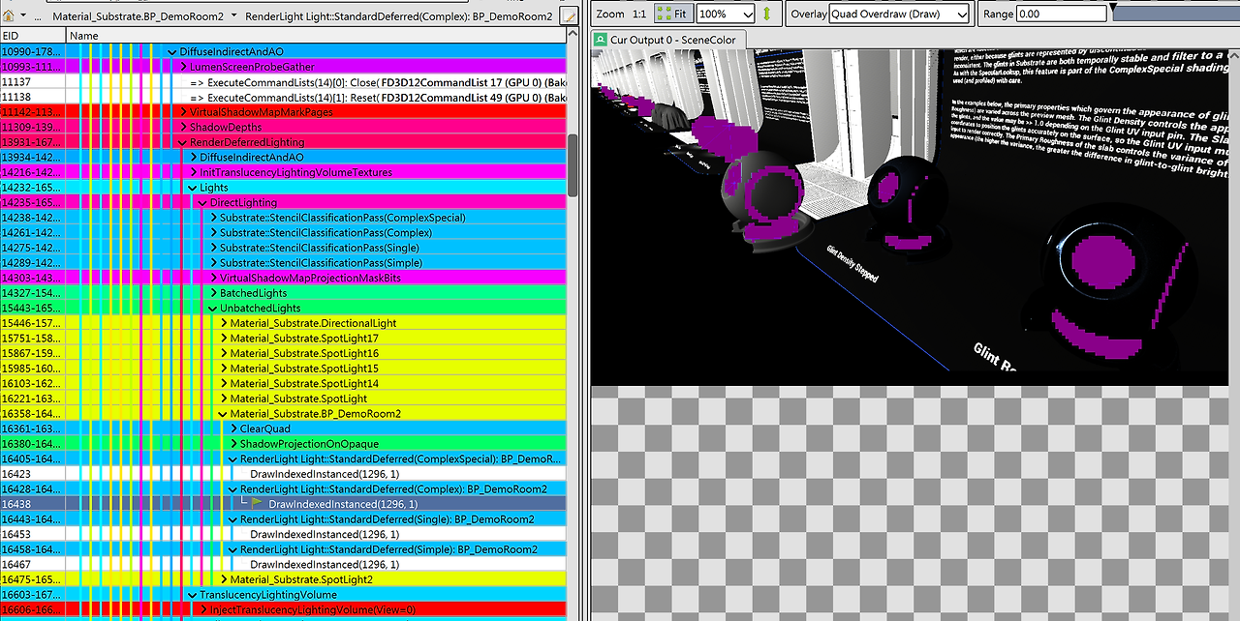Collapse the UnbatchedLights node
Viewport: 1240px width, 621px height.
click(x=213, y=308)
